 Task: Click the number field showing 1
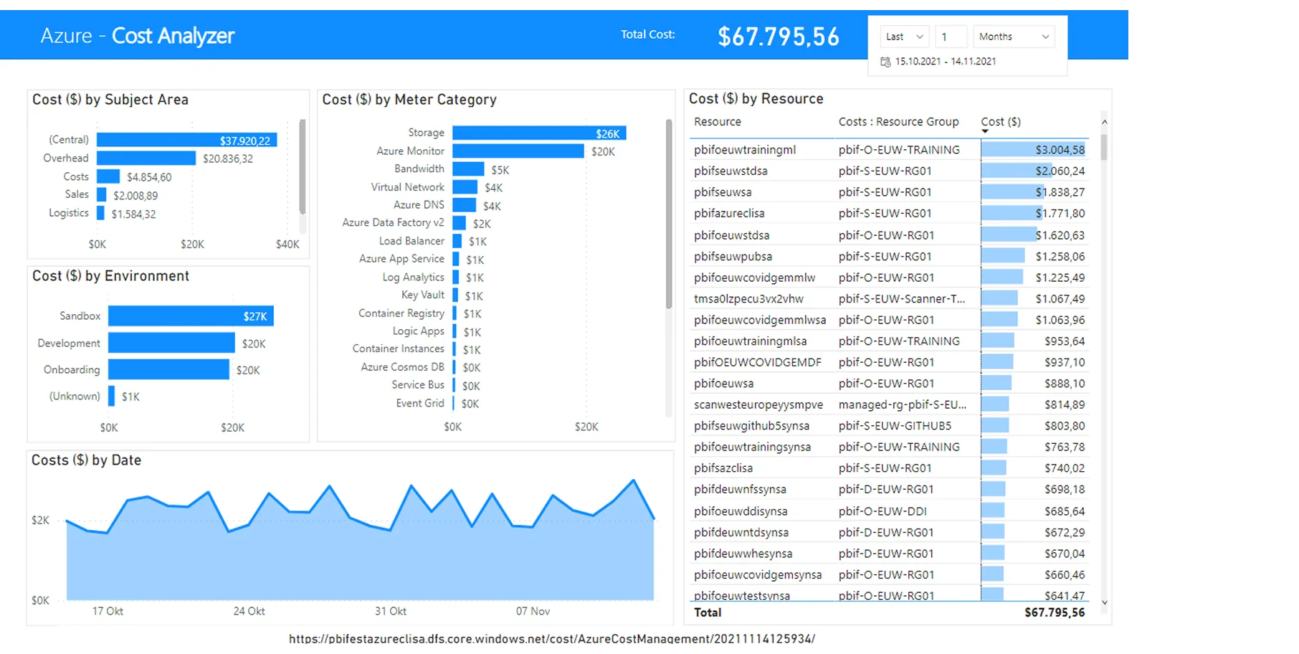951,37
